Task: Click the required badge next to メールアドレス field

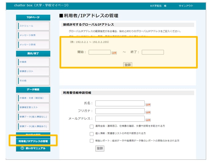Action: (x=148, y=119)
